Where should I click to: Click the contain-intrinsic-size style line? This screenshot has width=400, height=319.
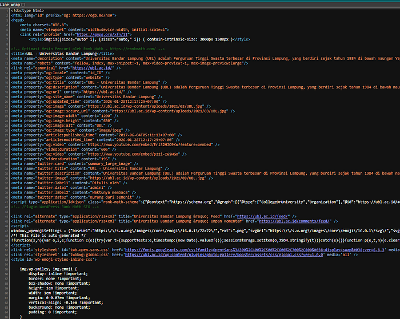pos(139,39)
